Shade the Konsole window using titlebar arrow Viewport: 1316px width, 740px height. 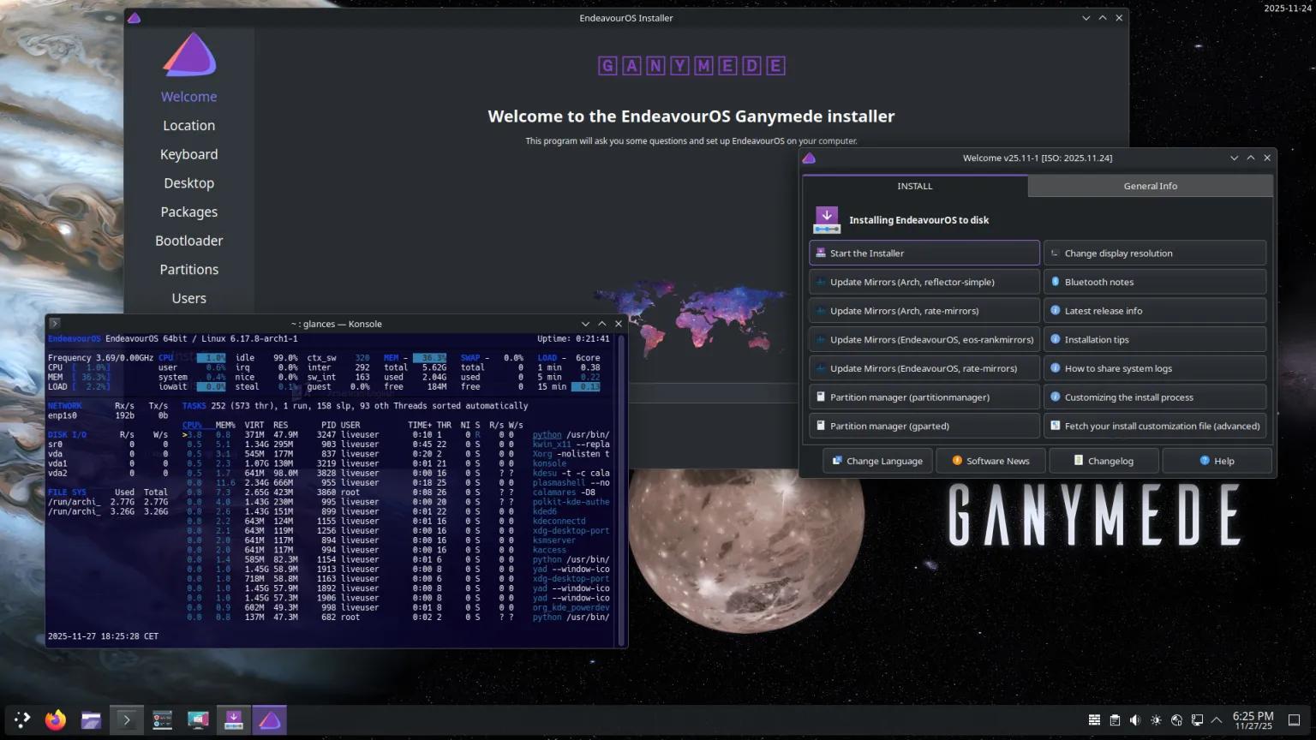click(x=585, y=324)
